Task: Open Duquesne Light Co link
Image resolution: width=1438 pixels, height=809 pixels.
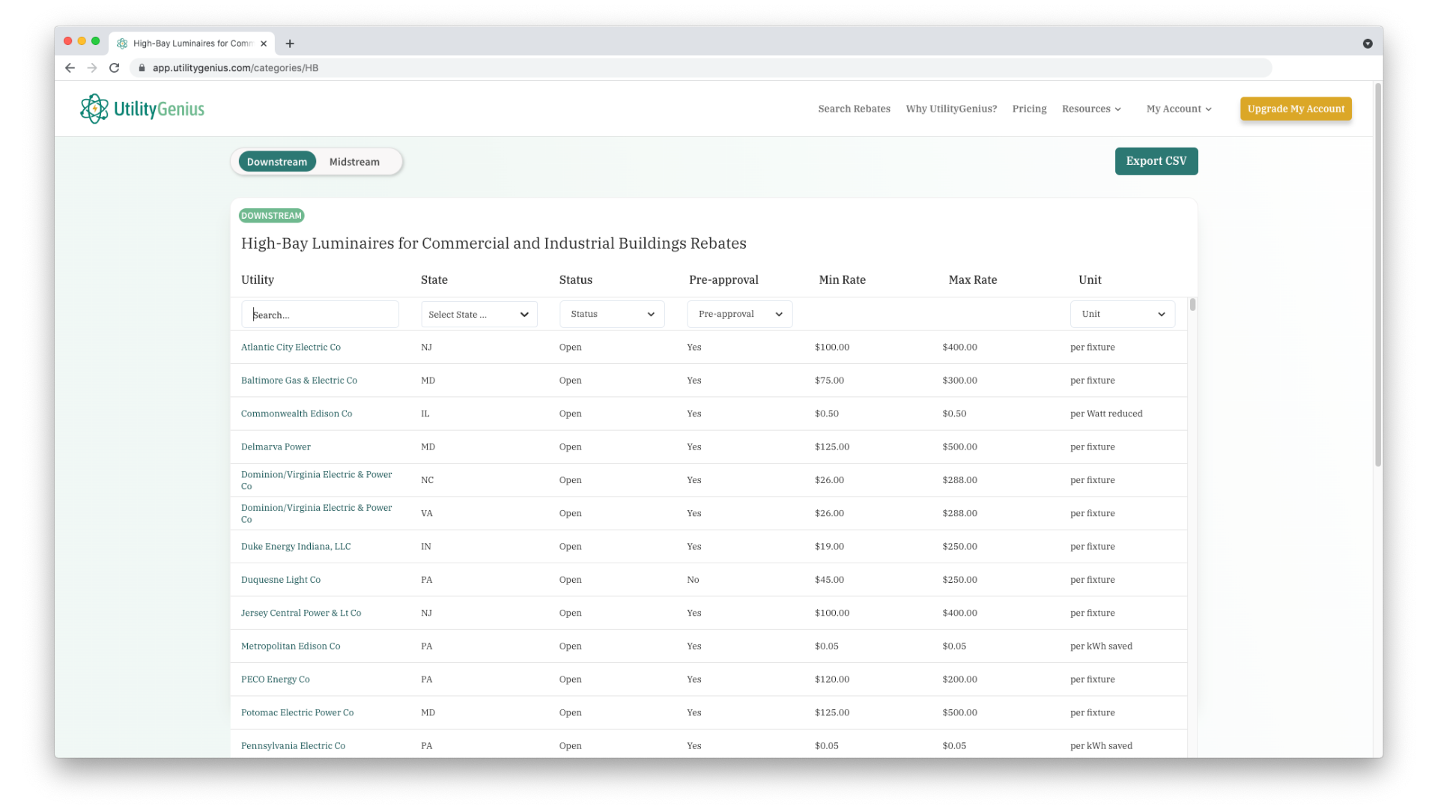Action: pos(281,580)
